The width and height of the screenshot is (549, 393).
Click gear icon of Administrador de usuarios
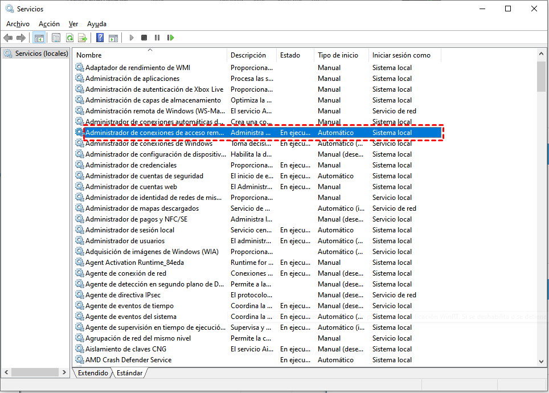(x=80, y=240)
